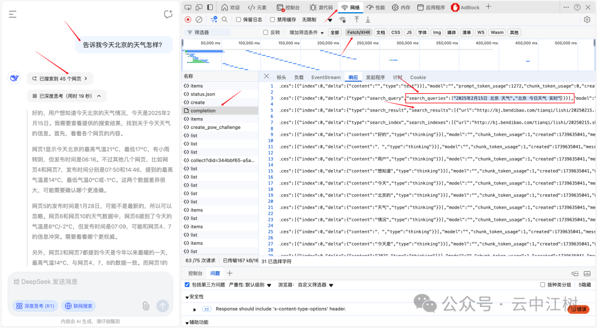Open the Cookie tab
Viewport: 597px width, 328px height.
tap(418, 77)
